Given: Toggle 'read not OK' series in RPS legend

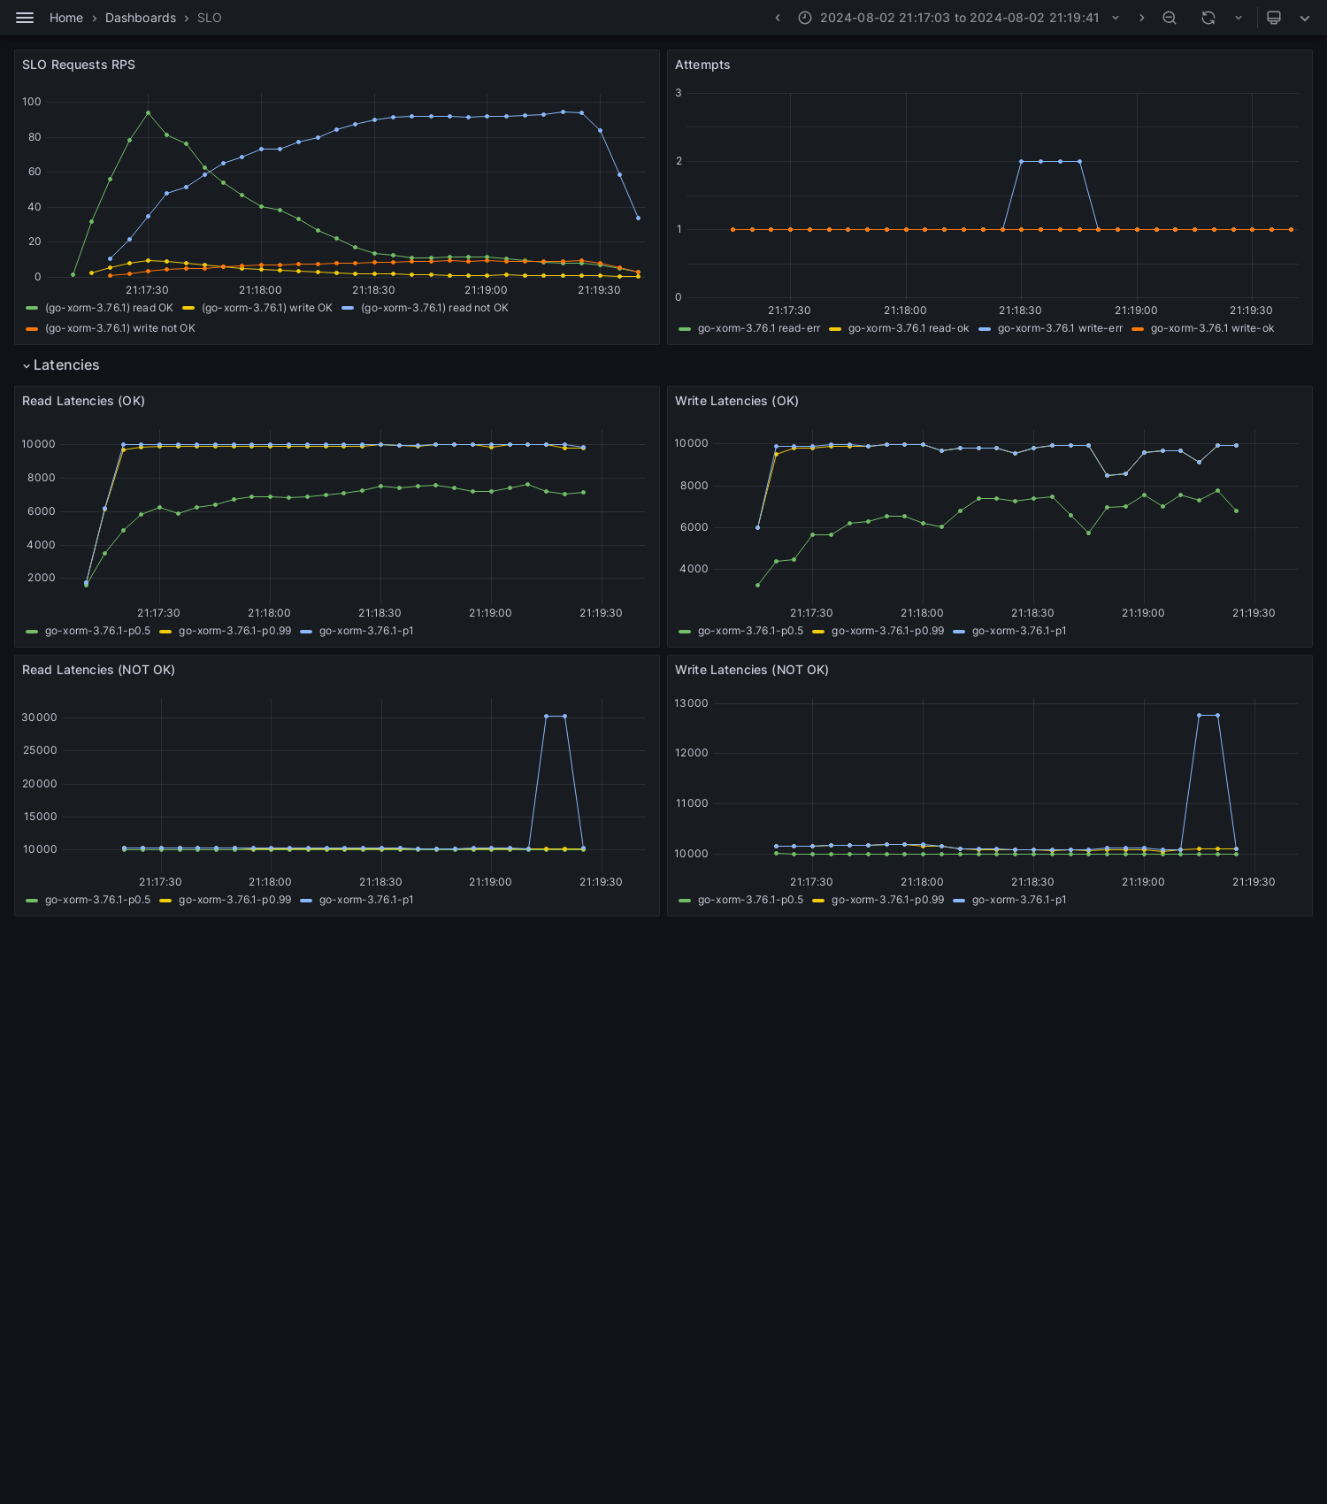Looking at the screenshot, I should click(434, 308).
